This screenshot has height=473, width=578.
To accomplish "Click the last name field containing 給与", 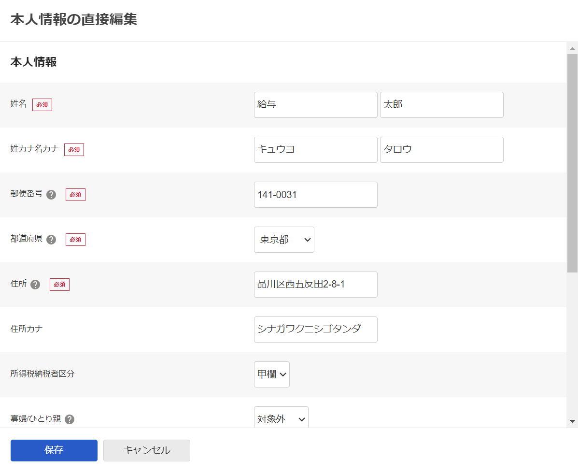I will (315, 105).
